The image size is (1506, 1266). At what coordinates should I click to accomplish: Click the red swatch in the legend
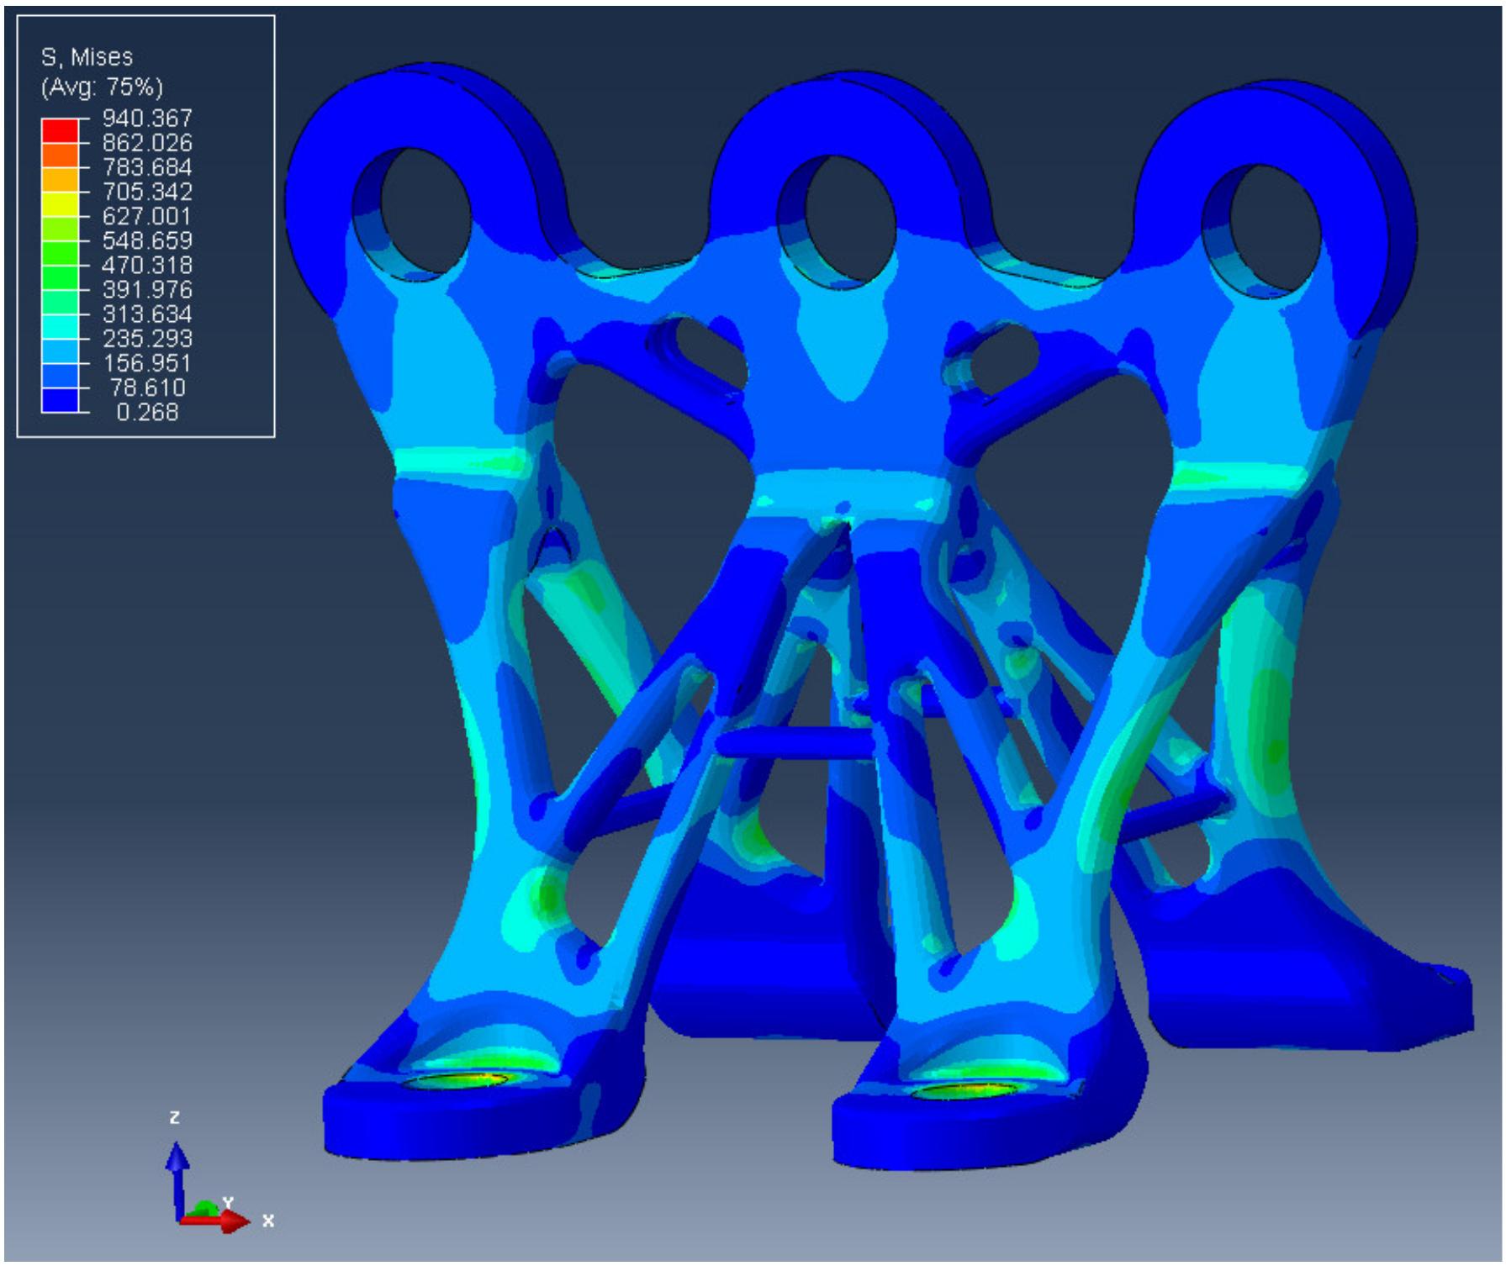[x=60, y=130]
